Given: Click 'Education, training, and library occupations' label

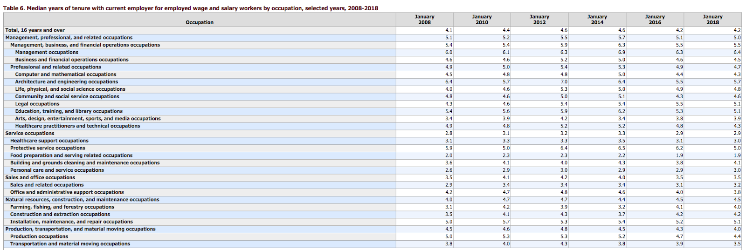Looking at the screenshot, I should [69, 111].
